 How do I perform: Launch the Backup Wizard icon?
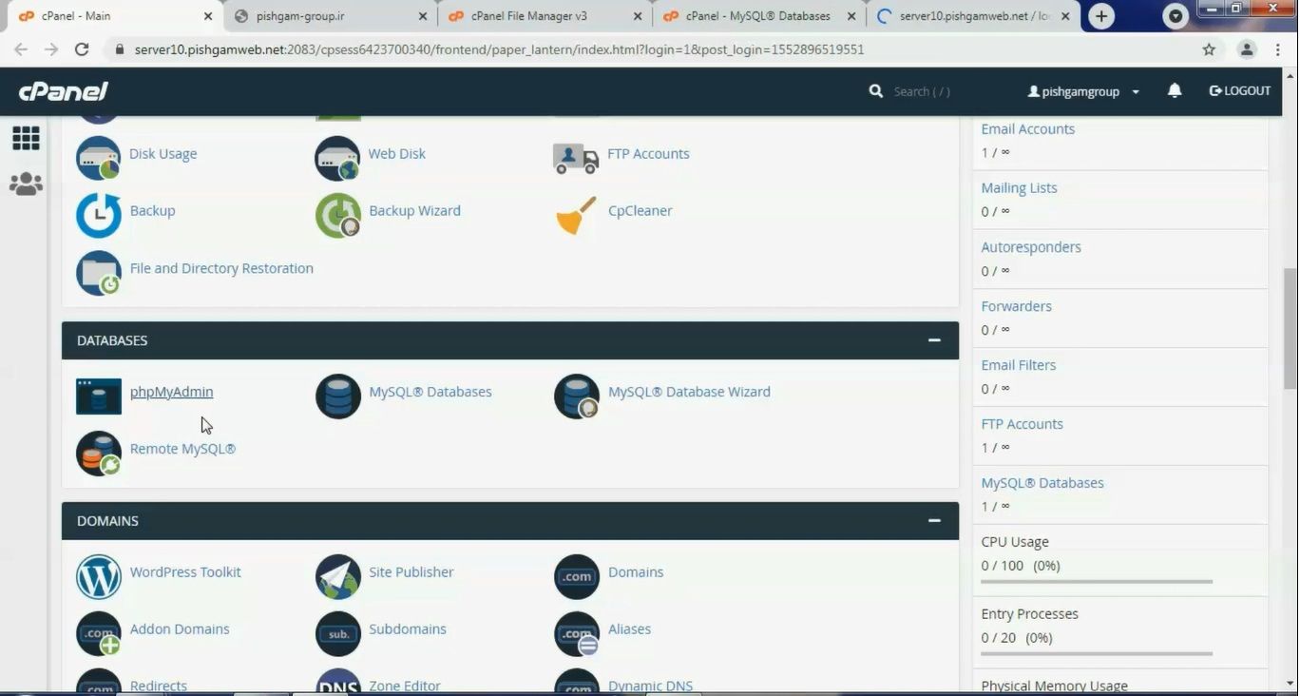[x=337, y=215]
